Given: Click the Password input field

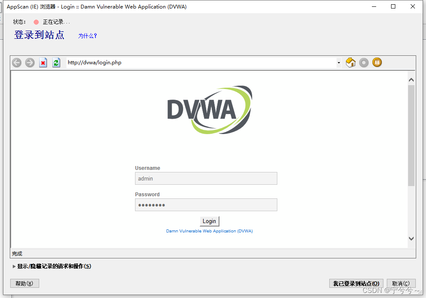Looking at the screenshot, I should click(x=206, y=205).
